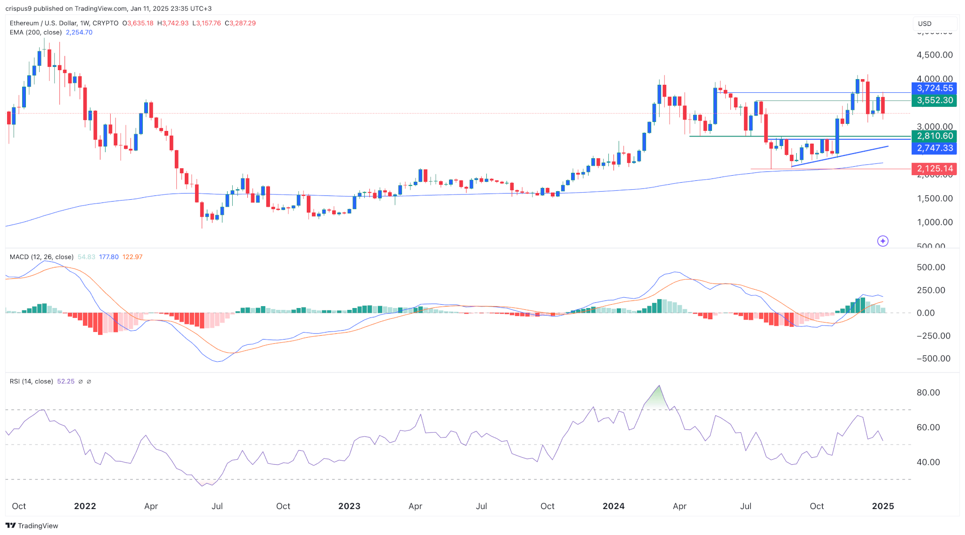Screen dimensions: 965x535
Task: Click the RSI value 52.25
Action: click(x=65, y=381)
